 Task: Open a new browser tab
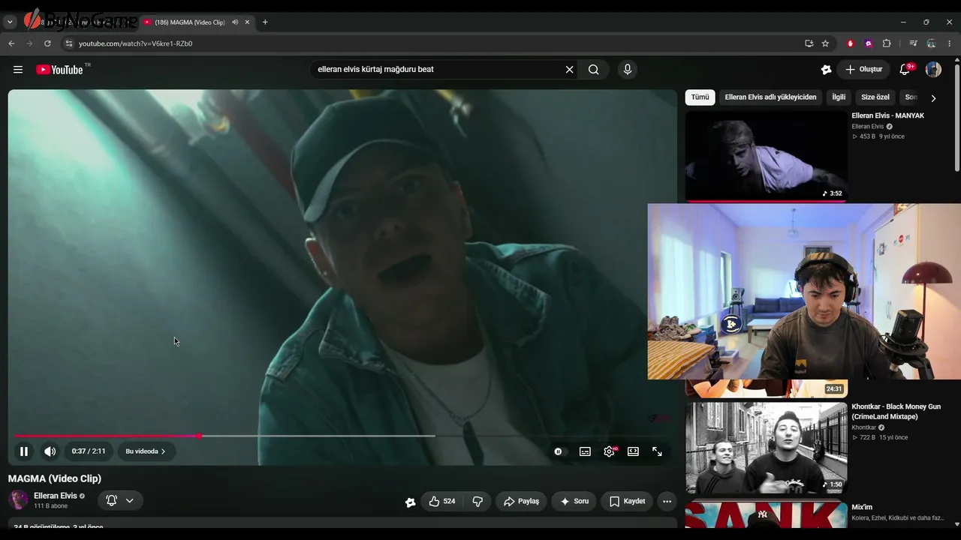pos(265,22)
